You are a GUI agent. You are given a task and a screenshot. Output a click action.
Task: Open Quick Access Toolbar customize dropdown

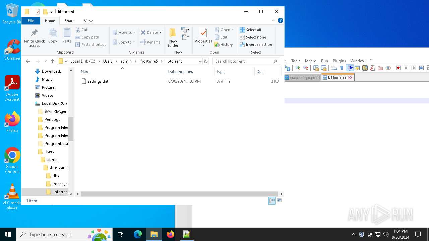51,12
